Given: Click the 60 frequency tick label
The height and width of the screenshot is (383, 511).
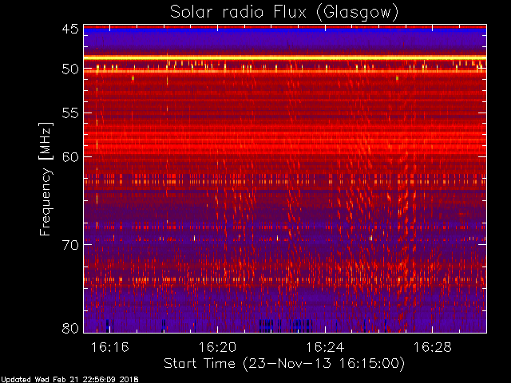Looking at the screenshot, I should pyautogui.click(x=70, y=156).
